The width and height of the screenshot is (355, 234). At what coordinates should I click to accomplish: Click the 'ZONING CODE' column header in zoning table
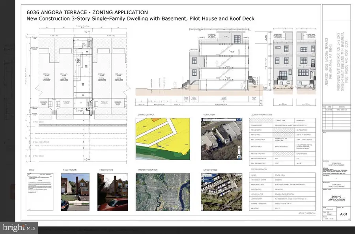point(280,120)
